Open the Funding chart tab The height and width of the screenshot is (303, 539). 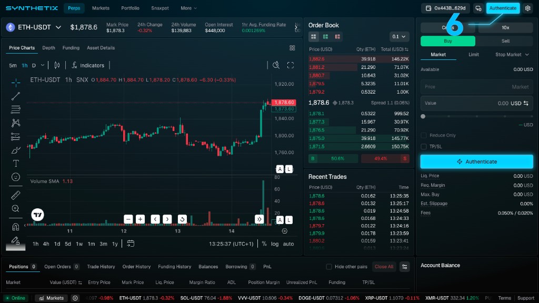(x=71, y=48)
